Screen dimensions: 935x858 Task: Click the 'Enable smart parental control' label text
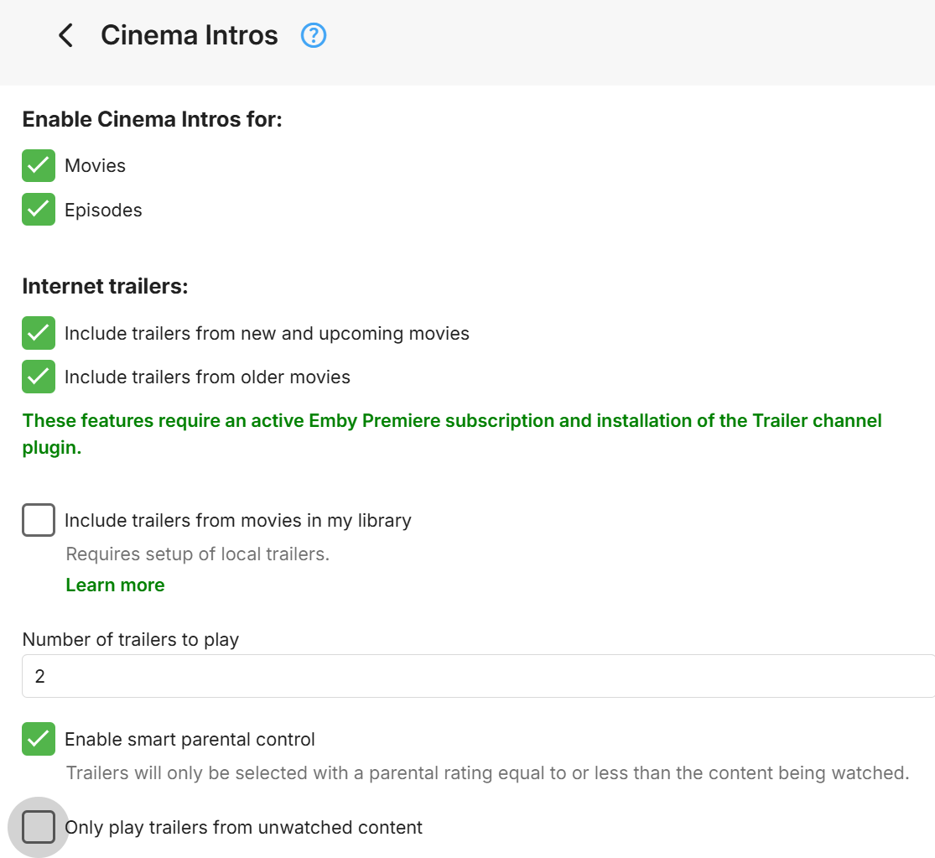pos(190,740)
